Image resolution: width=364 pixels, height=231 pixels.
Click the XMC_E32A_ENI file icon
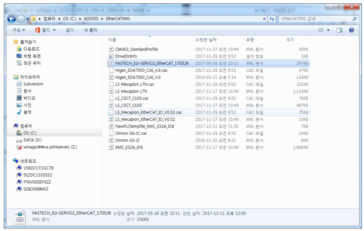tap(111, 147)
